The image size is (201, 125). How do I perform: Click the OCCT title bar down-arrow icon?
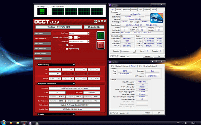(x=99, y=21)
